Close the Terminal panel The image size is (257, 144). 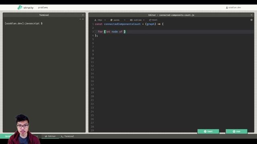(x=83, y=15)
